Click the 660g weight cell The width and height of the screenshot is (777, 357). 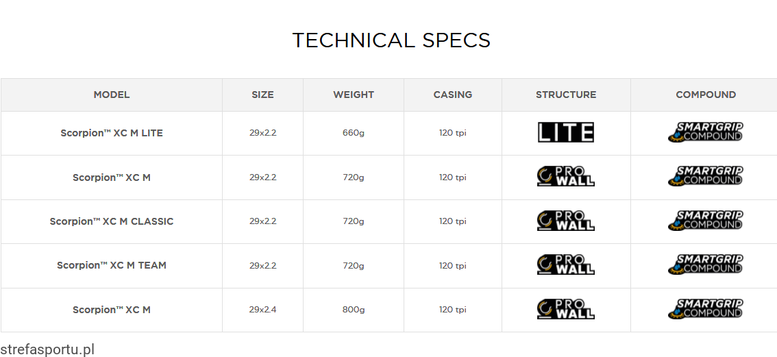(354, 133)
